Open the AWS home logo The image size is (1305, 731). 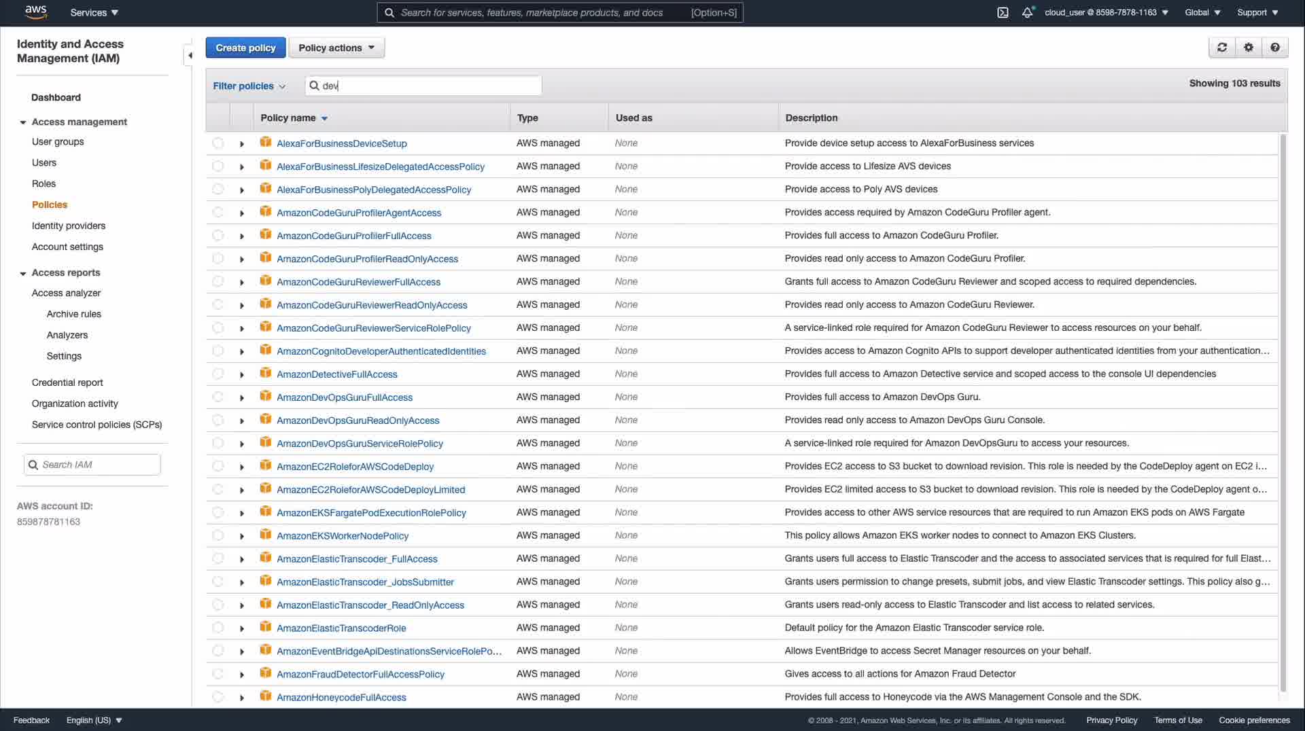pyautogui.click(x=35, y=12)
